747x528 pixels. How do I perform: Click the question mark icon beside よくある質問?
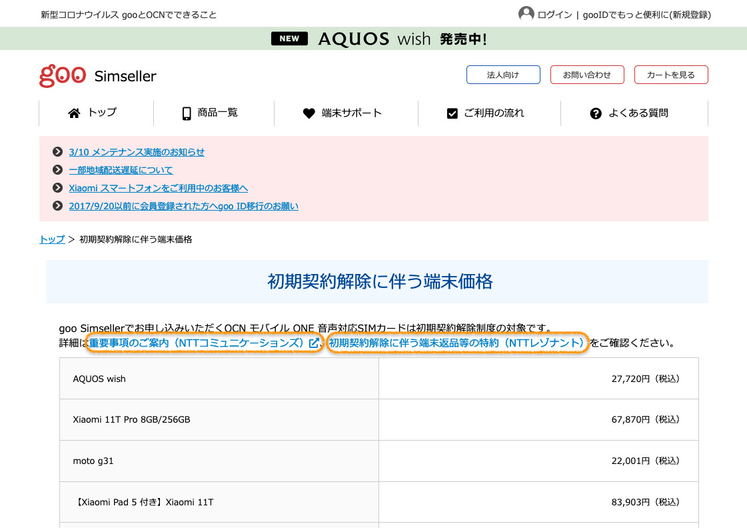[x=596, y=113]
